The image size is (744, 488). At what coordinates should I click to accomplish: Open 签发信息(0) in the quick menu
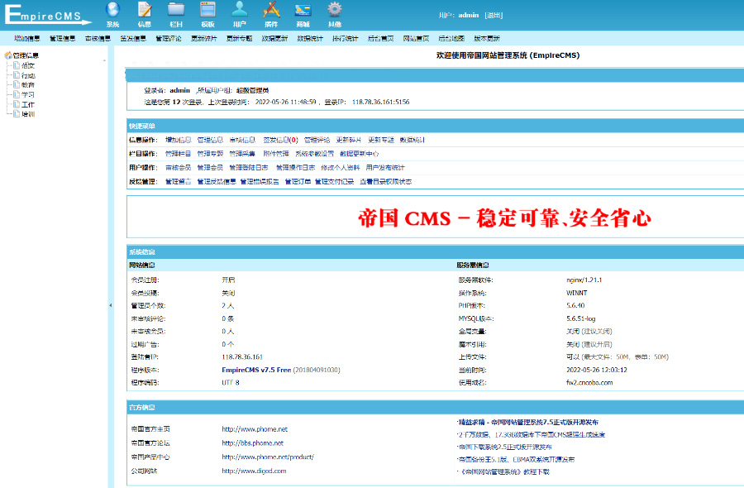(281, 140)
